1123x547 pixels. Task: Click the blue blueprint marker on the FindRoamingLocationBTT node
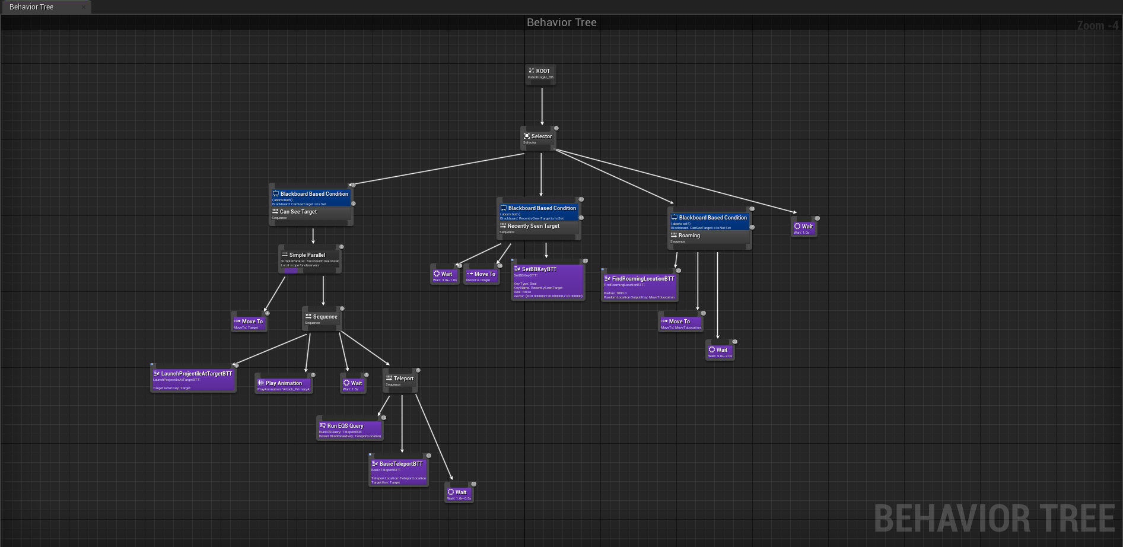point(602,269)
